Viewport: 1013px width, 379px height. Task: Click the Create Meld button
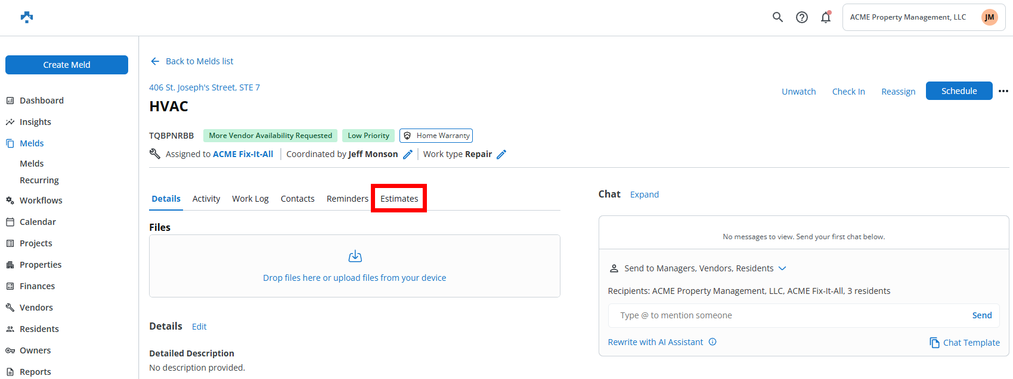[x=67, y=65]
